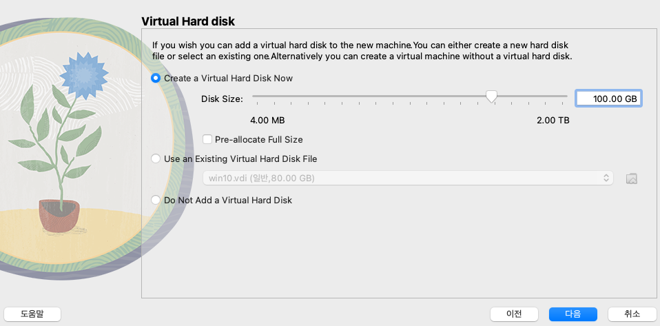
Task: Click the 2.00 TB maximum label
Action: [553, 121]
